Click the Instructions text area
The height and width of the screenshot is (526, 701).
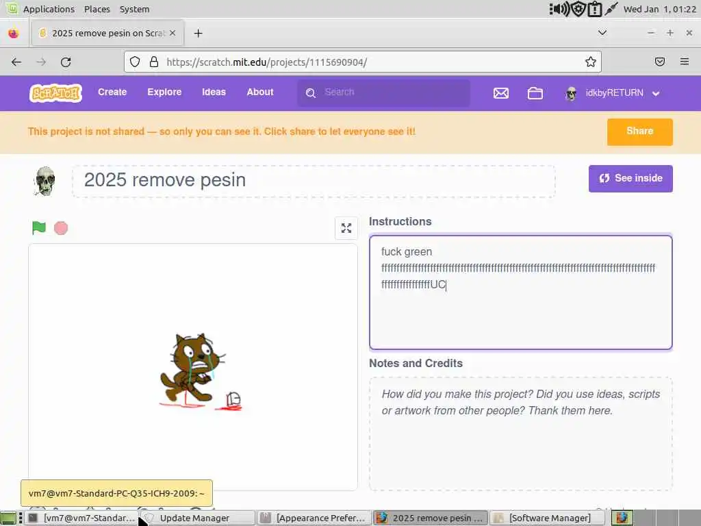tap(521, 292)
